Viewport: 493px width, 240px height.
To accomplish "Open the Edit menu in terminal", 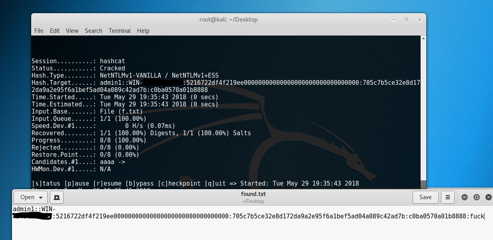I will click(x=55, y=31).
